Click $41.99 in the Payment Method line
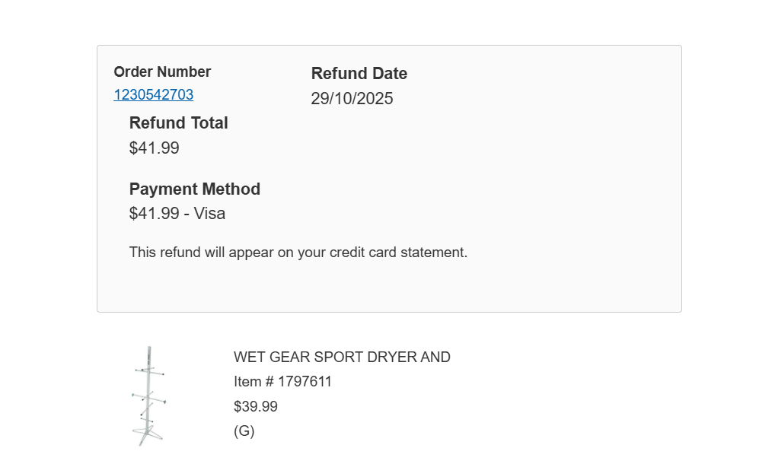This screenshot has width=759, height=464. pos(154,214)
